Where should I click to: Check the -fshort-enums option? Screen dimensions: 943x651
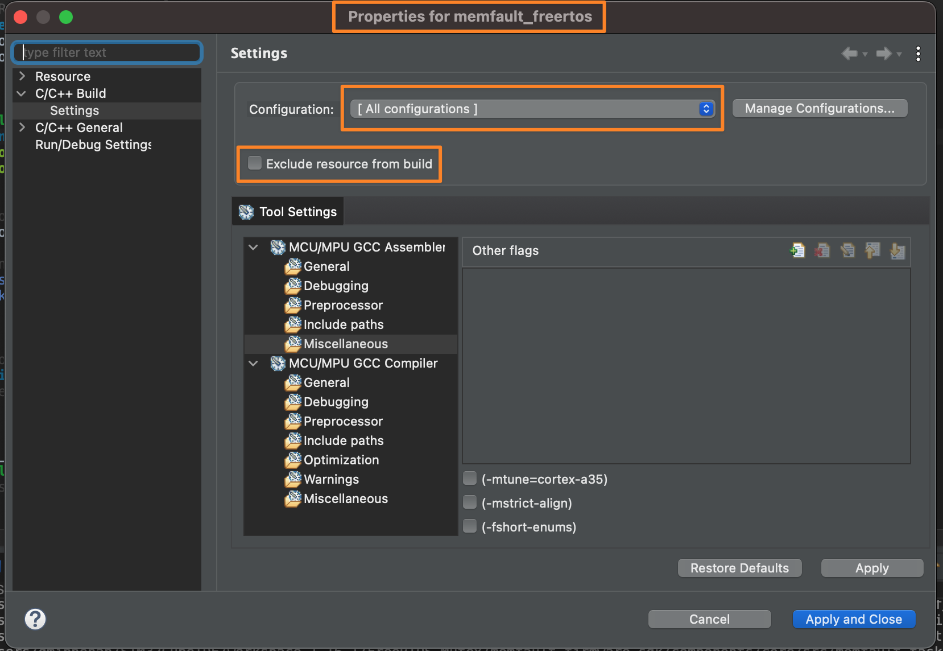[x=470, y=526]
